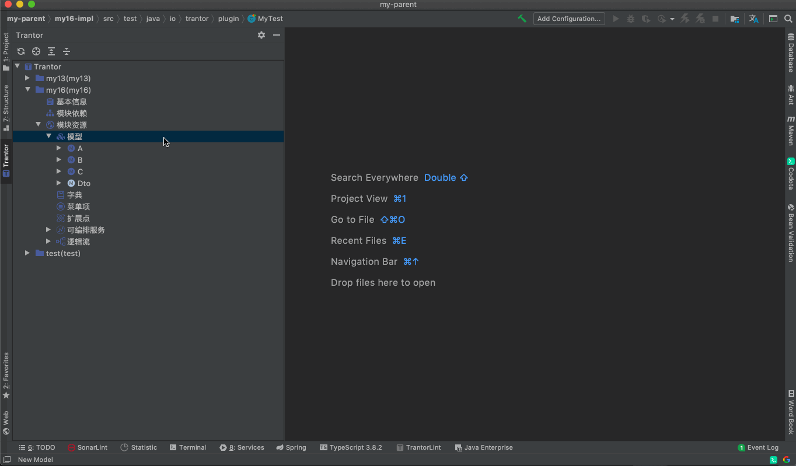Expand model C arrow

(x=59, y=171)
